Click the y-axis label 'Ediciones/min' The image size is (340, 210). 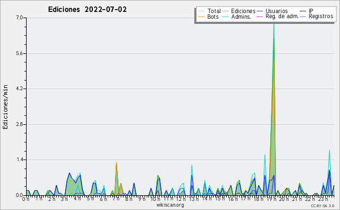click(x=5, y=107)
